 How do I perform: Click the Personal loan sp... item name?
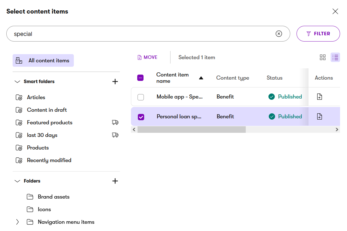tap(179, 117)
